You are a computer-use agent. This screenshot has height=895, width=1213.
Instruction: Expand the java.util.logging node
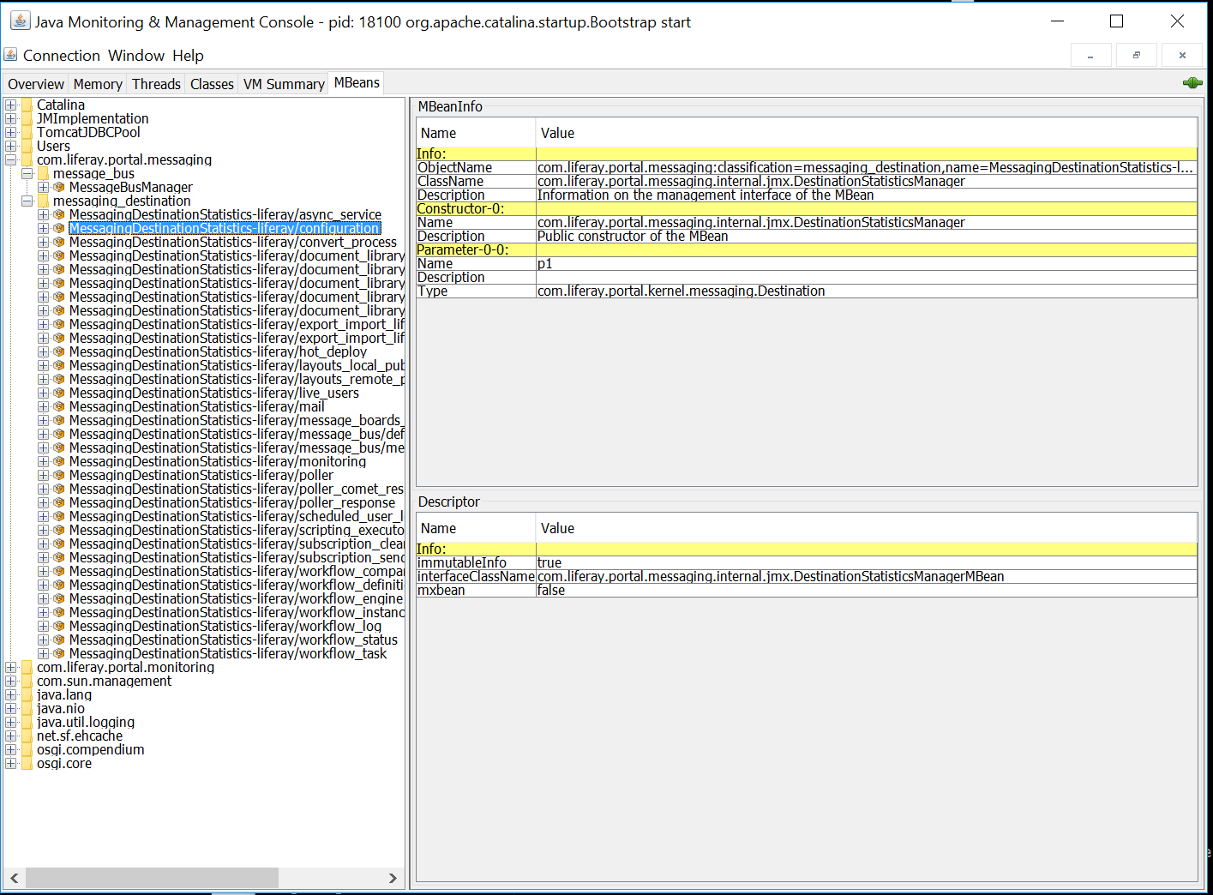10,722
